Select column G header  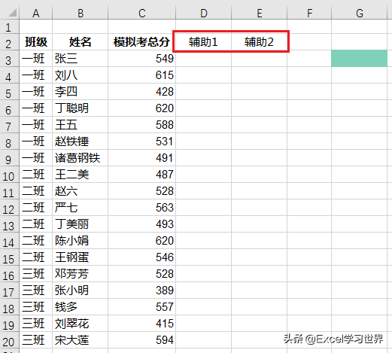[360, 13]
